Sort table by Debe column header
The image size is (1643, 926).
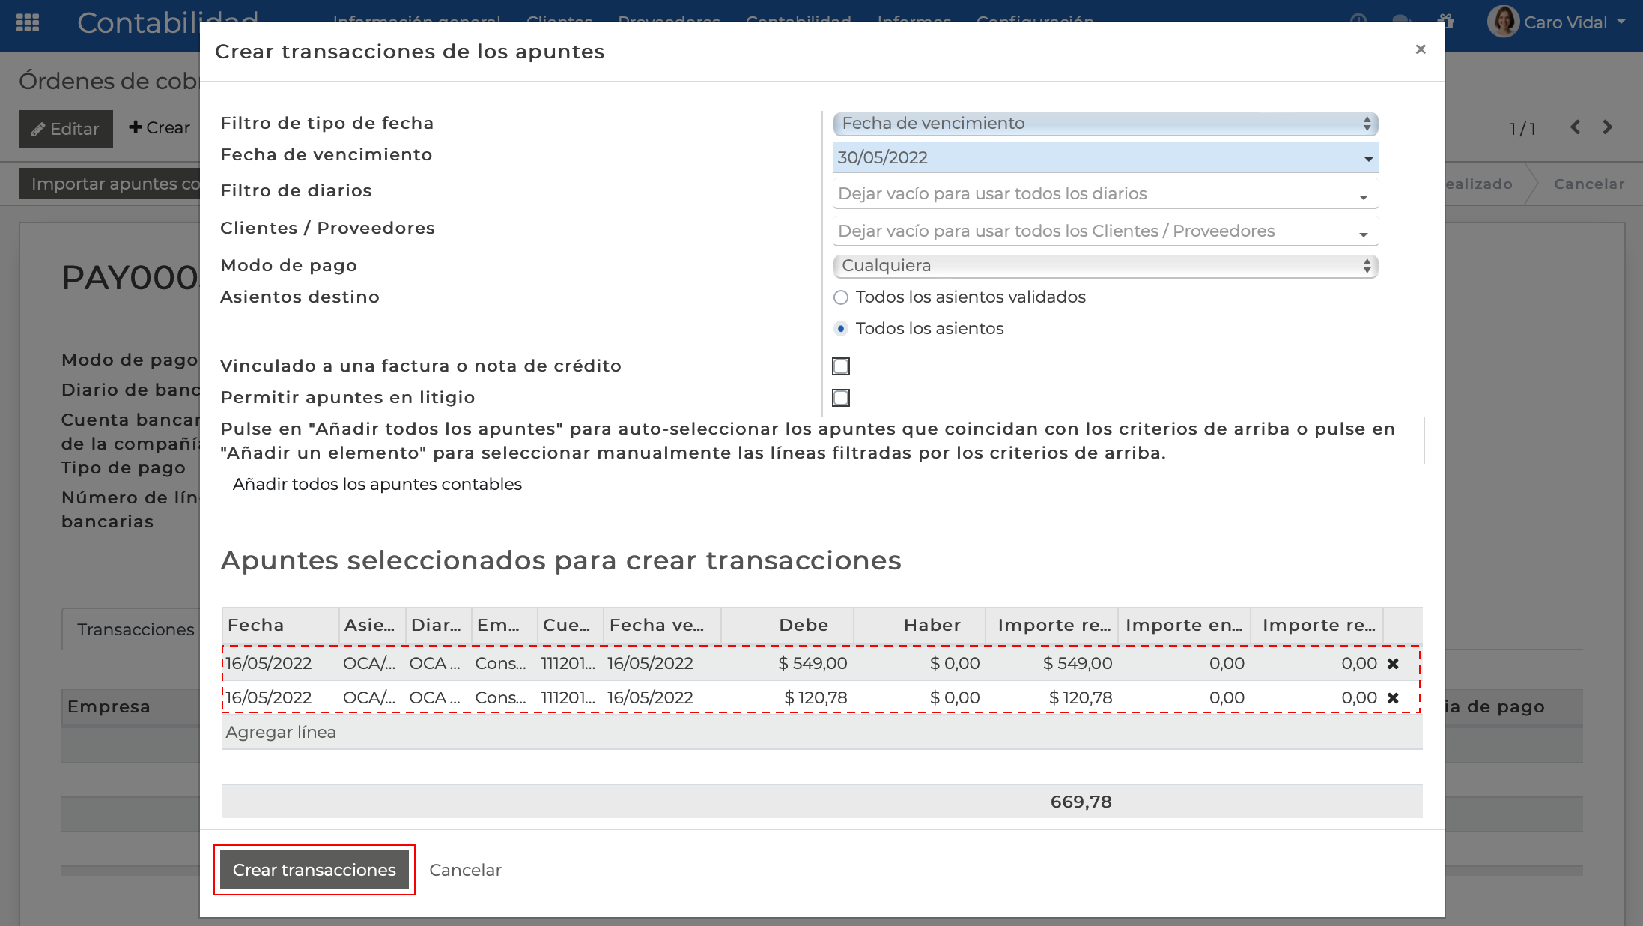(803, 626)
